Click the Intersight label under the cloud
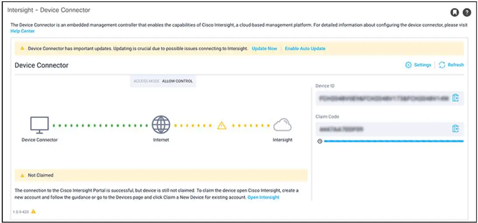 pyautogui.click(x=283, y=140)
